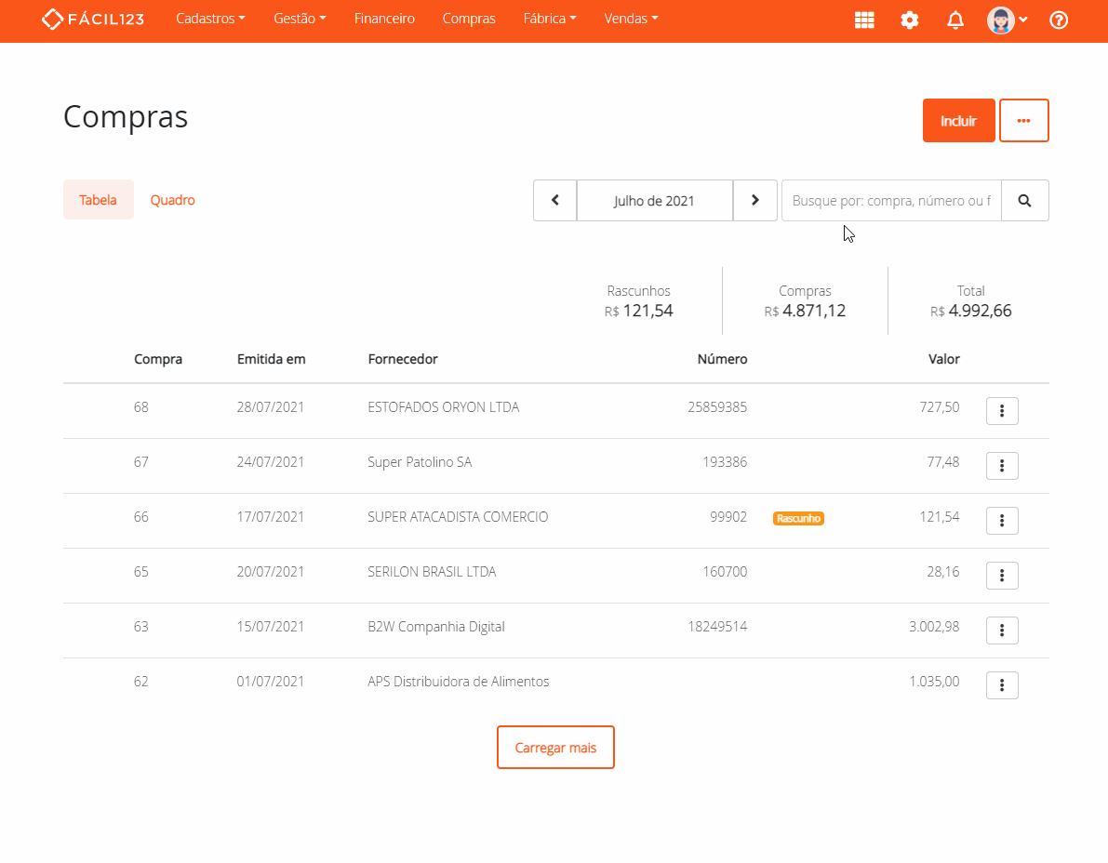Open notifications bell icon
The height and width of the screenshot is (863, 1108).
click(955, 20)
